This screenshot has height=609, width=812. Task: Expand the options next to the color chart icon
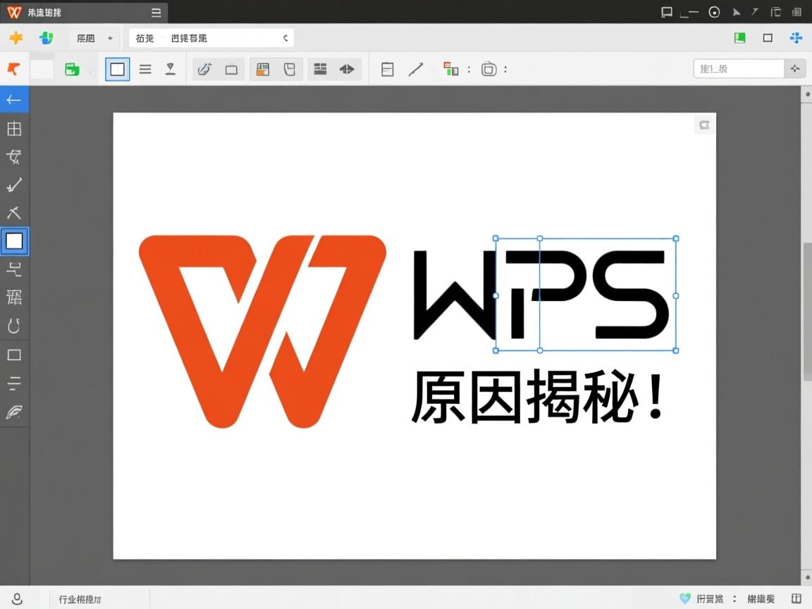pos(468,68)
